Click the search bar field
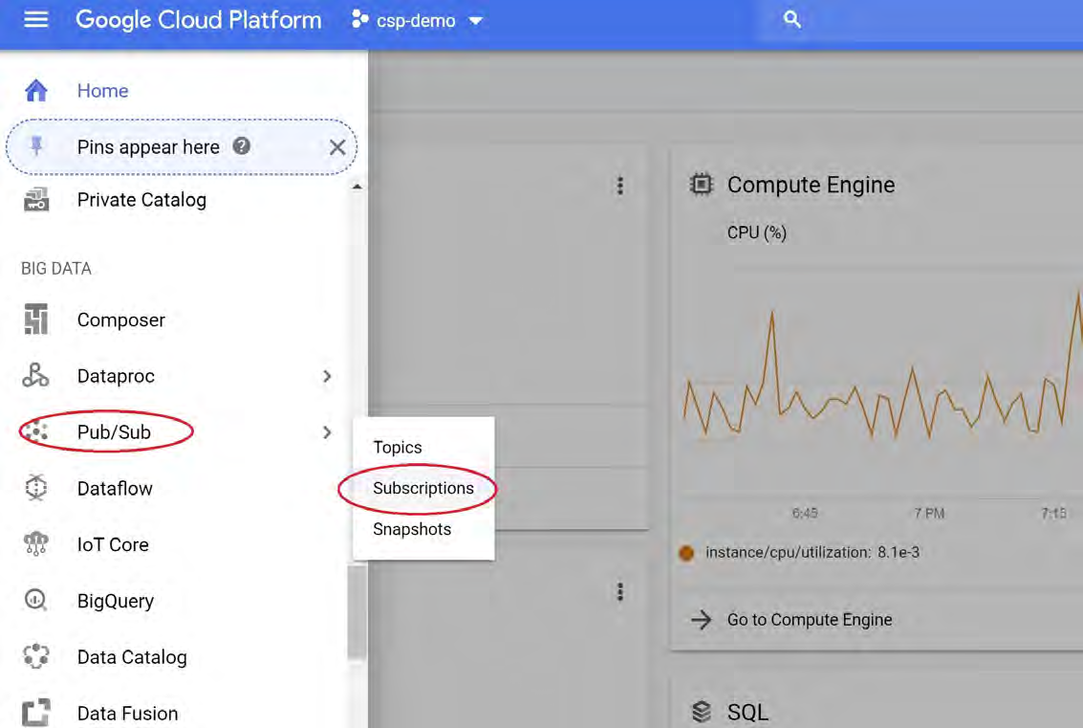1083x728 pixels. pyautogui.click(x=920, y=20)
